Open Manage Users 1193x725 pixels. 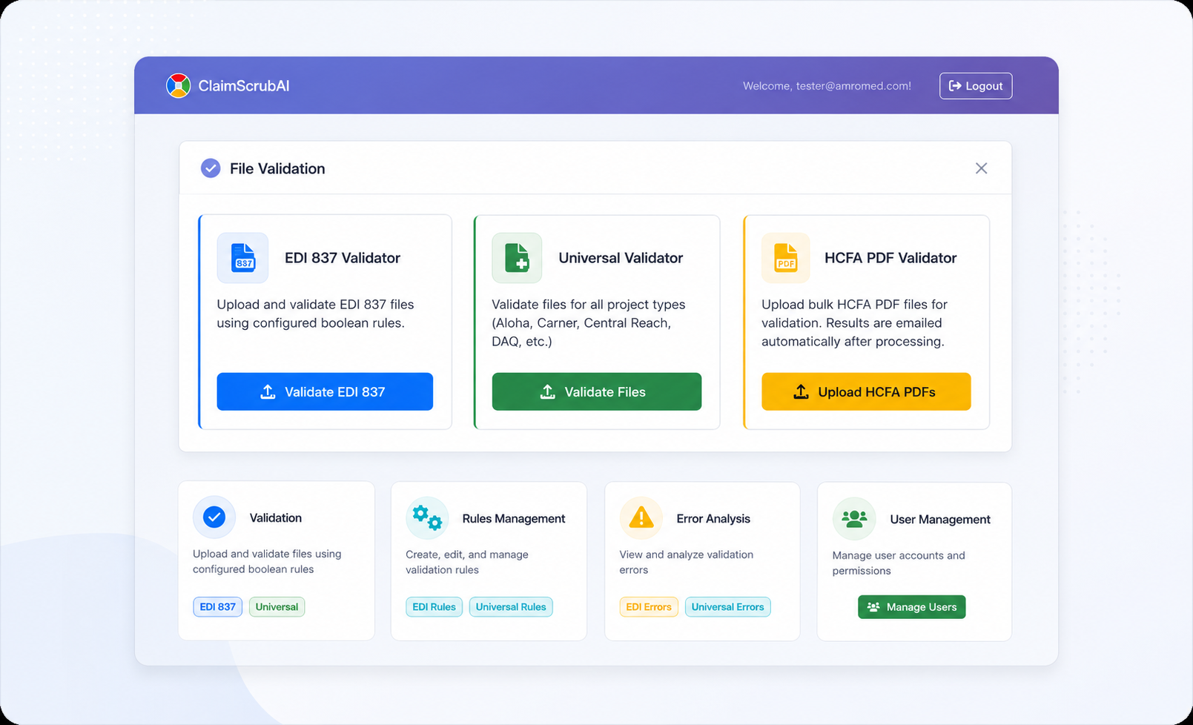click(x=912, y=607)
